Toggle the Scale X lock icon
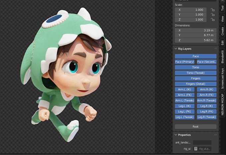226x155 pixels. (213, 10)
